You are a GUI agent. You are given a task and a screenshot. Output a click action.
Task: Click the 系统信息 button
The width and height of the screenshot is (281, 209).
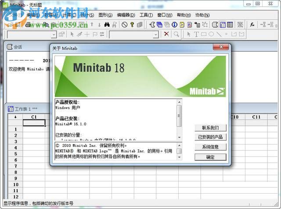pos(210,147)
